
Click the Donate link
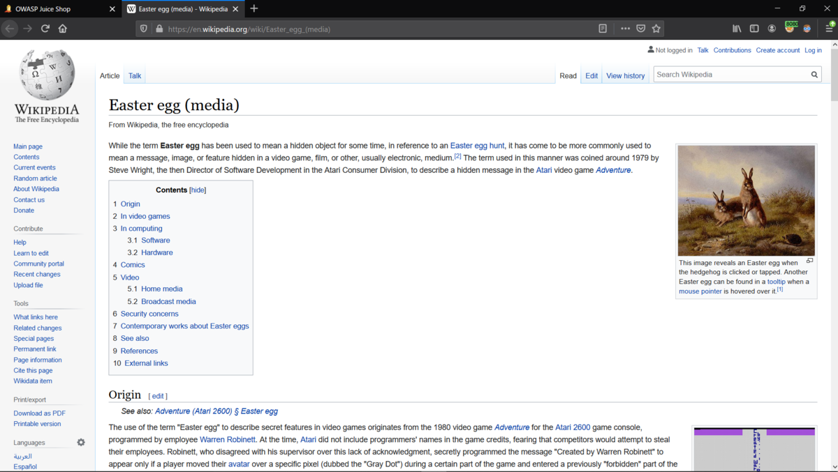click(24, 211)
